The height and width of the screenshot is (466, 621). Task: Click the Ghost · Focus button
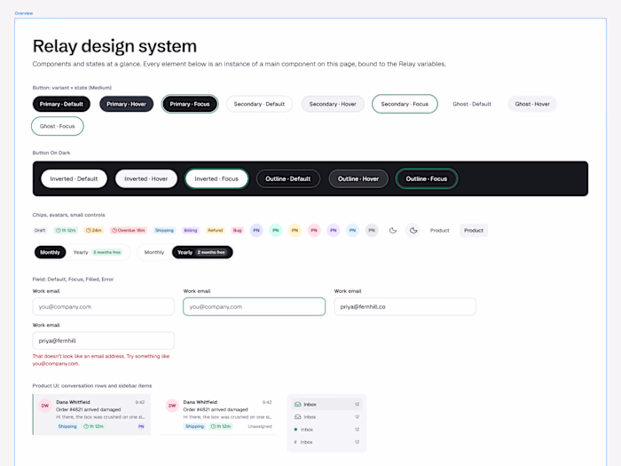[x=58, y=126]
